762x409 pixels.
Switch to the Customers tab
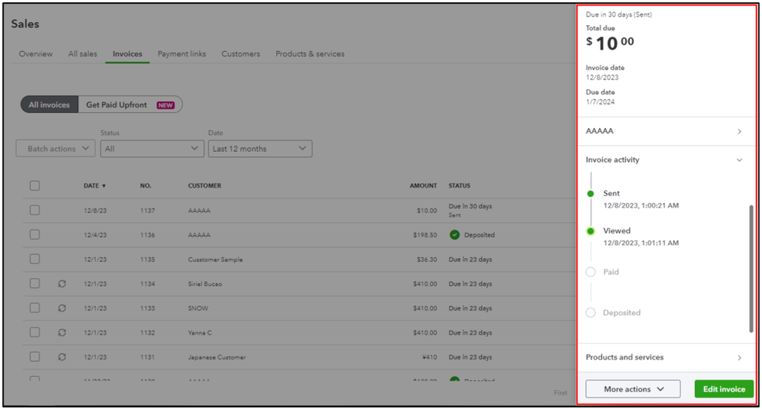[240, 54]
